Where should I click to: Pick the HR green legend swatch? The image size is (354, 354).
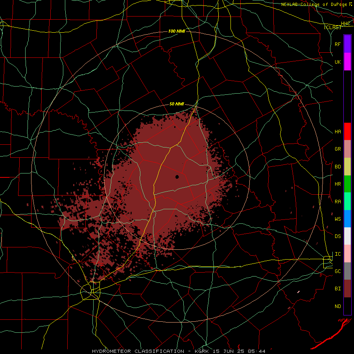[347, 184]
